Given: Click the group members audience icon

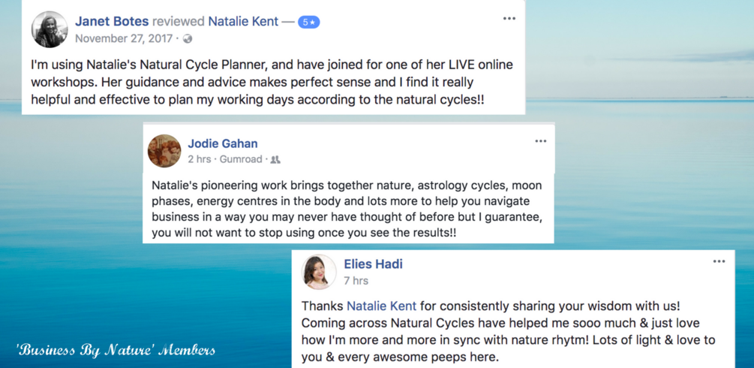Looking at the screenshot, I should tap(275, 159).
